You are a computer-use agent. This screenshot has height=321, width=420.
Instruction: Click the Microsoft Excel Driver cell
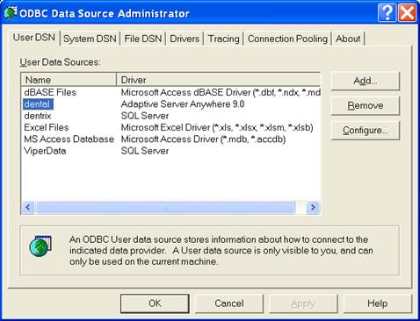(x=217, y=127)
